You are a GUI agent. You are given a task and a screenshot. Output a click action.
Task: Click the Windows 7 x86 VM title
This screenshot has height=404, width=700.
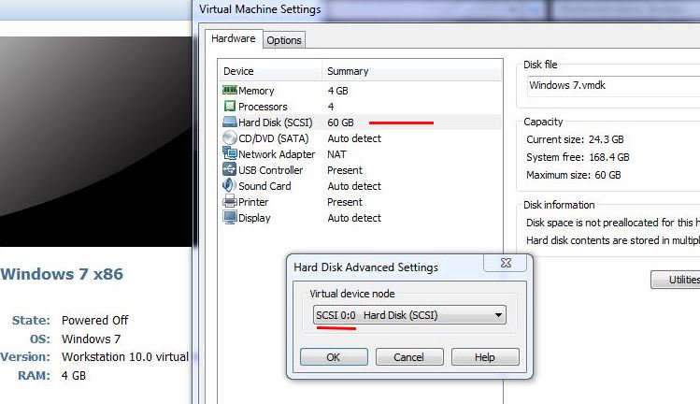(62, 274)
